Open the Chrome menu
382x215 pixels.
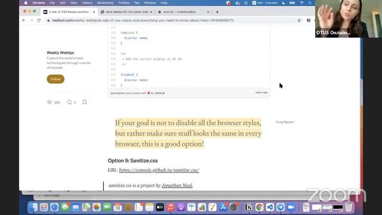click(38, 3)
